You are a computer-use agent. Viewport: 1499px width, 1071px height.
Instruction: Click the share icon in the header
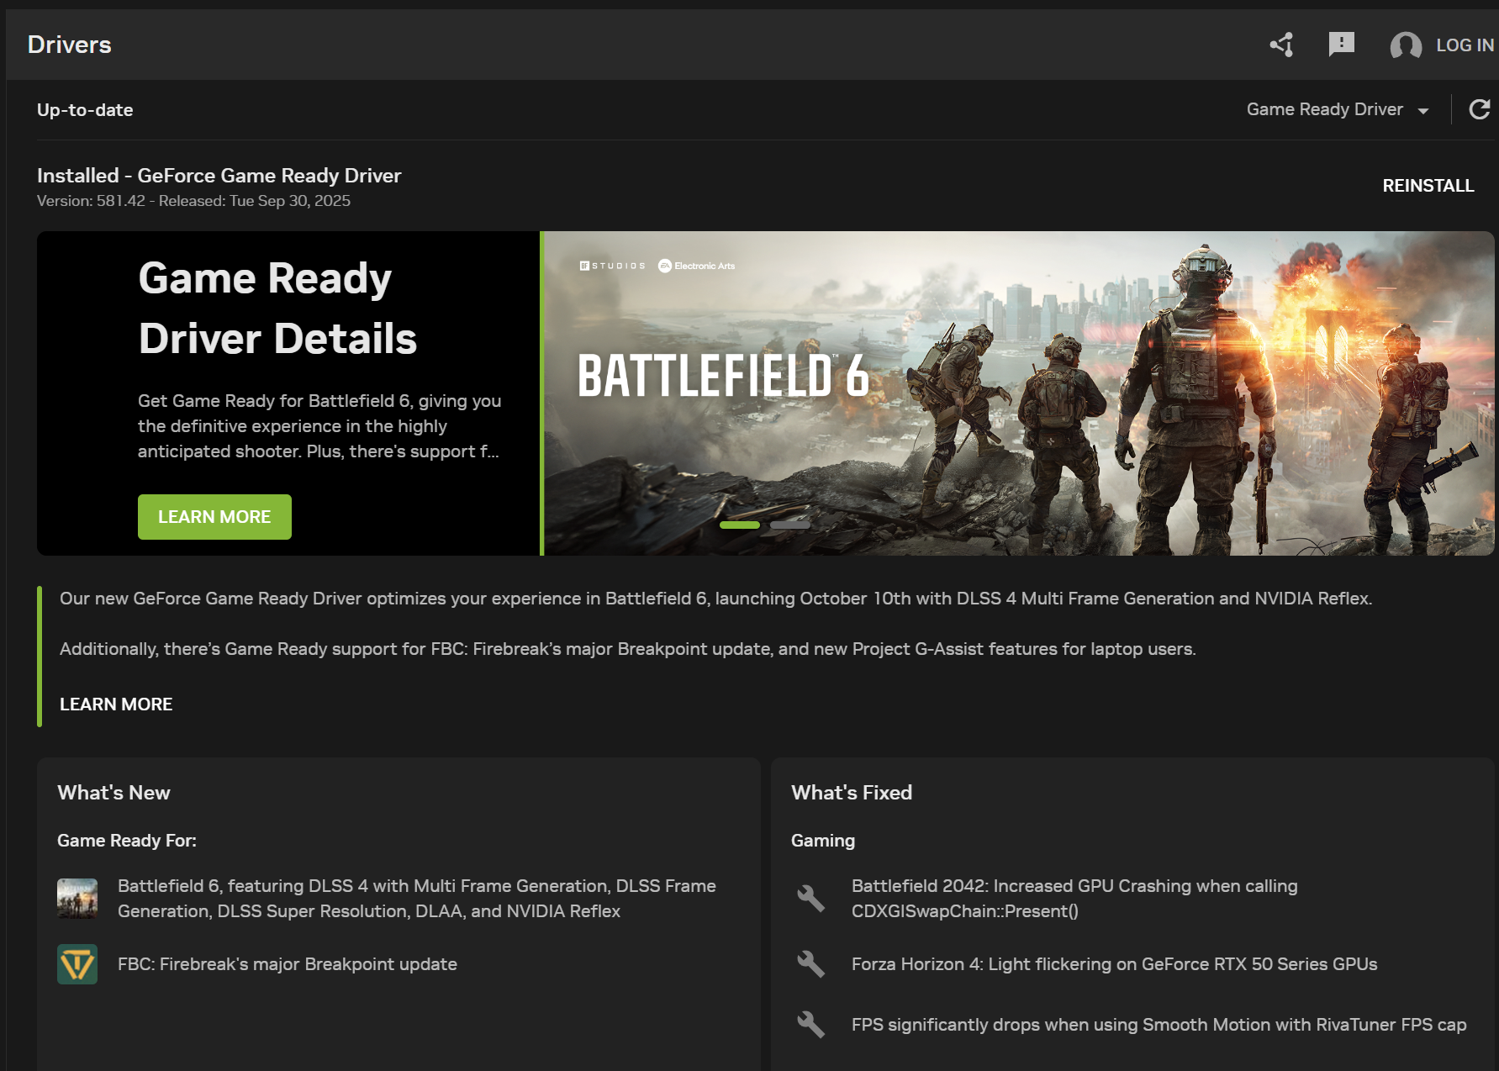(1282, 45)
